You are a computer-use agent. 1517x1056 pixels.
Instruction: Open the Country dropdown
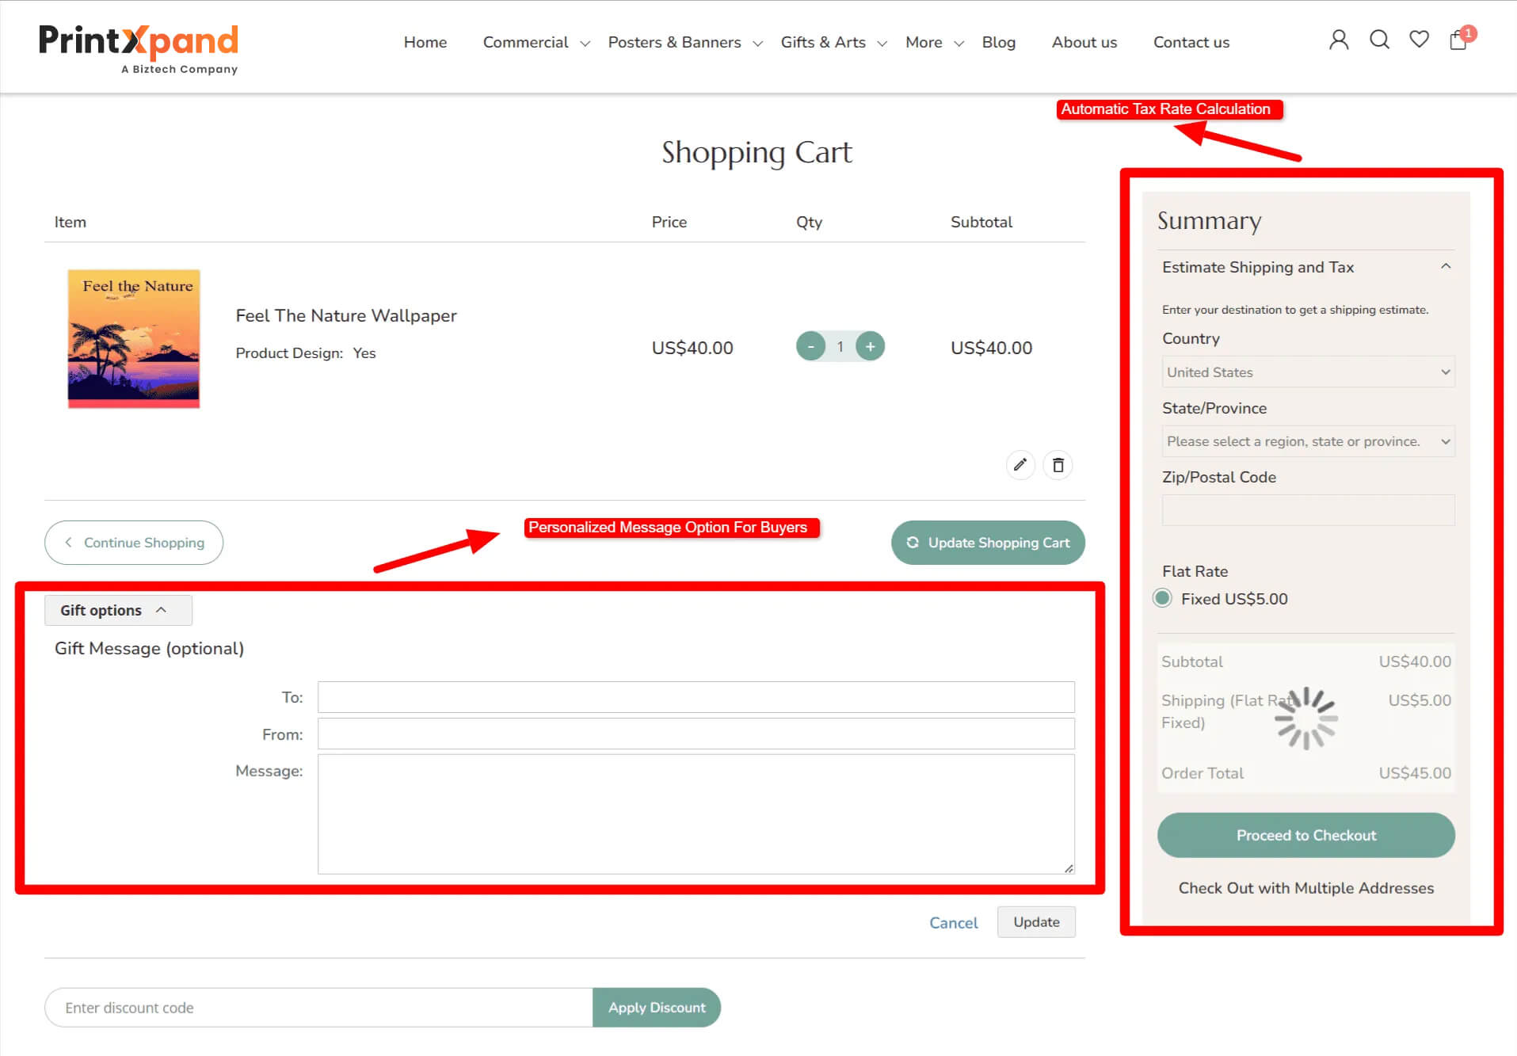pos(1307,372)
